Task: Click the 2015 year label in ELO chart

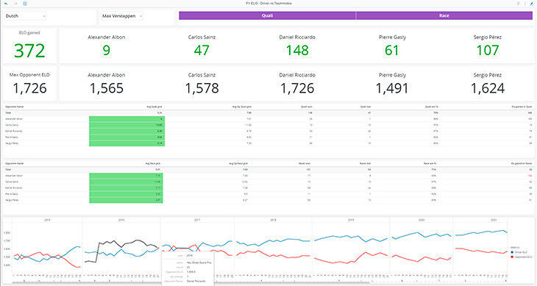Action: (x=47, y=220)
